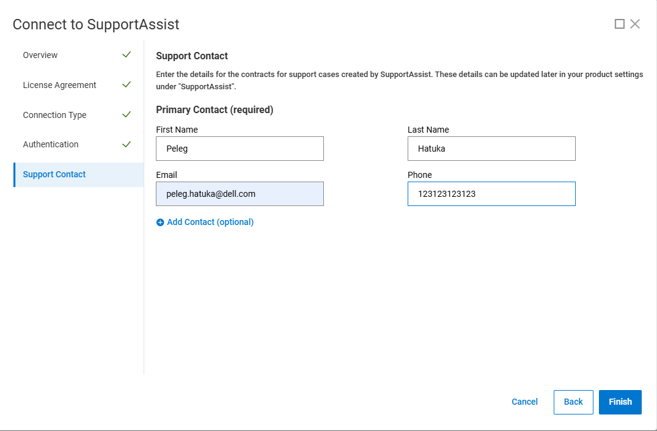This screenshot has width=657, height=431.
Task: Click the checkmark beside Overview step
Action: (127, 54)
